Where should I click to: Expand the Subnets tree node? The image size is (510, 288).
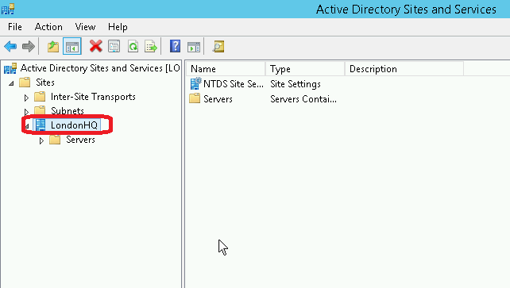pyautogui.click(x=26, y=112)
